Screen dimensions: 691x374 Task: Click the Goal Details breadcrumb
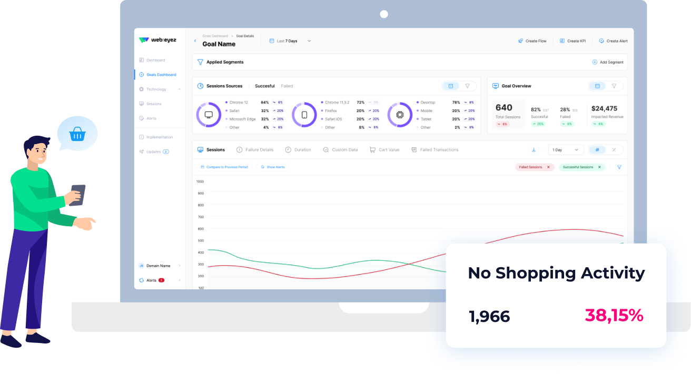pyautogui.click(x=245, y=36)
